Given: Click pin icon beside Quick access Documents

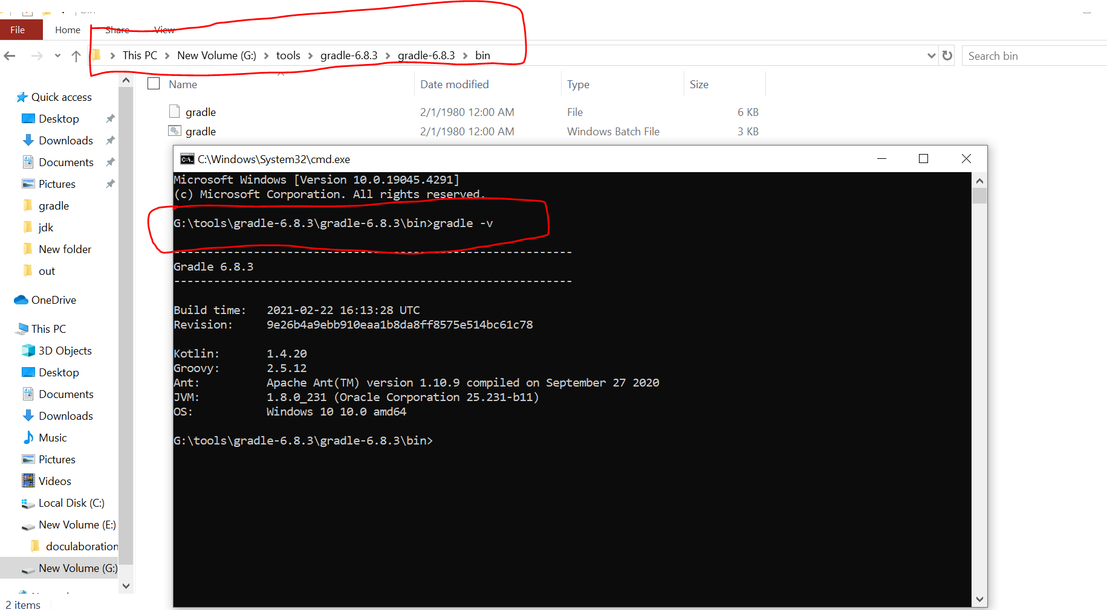Looking at the screenshot, I should tap(110, 162).
